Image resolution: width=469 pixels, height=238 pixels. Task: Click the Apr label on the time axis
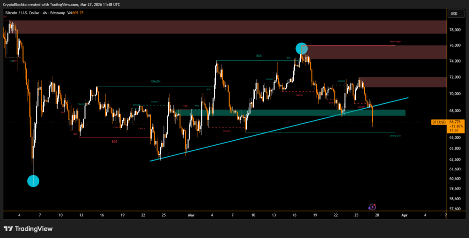[404, 215]
